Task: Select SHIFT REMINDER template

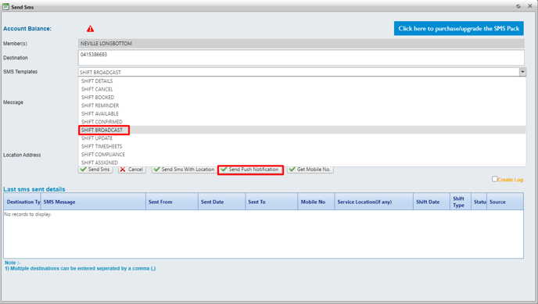Action: (302, 106)
